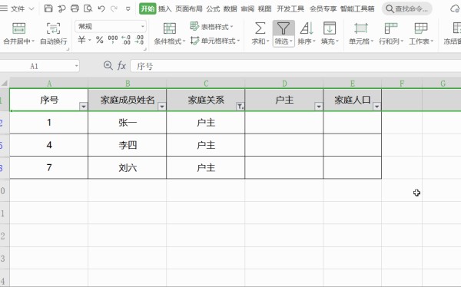The width and height of the screenshot is (461, 287).
Task: Open the 文件 menu
Action: [17, 8]
